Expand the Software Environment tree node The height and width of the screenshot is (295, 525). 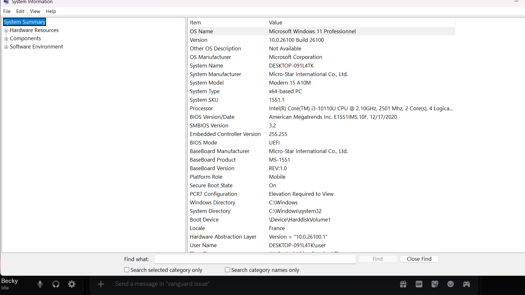coord(6,47)
